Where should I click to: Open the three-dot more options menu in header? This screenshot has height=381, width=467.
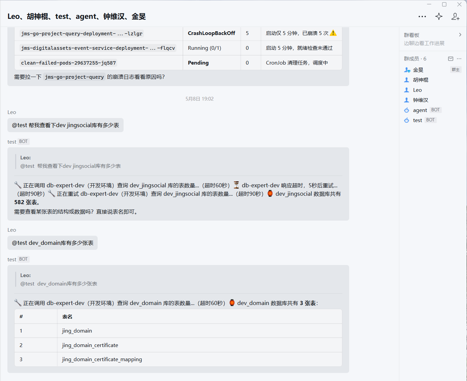[x=422, y=16]
